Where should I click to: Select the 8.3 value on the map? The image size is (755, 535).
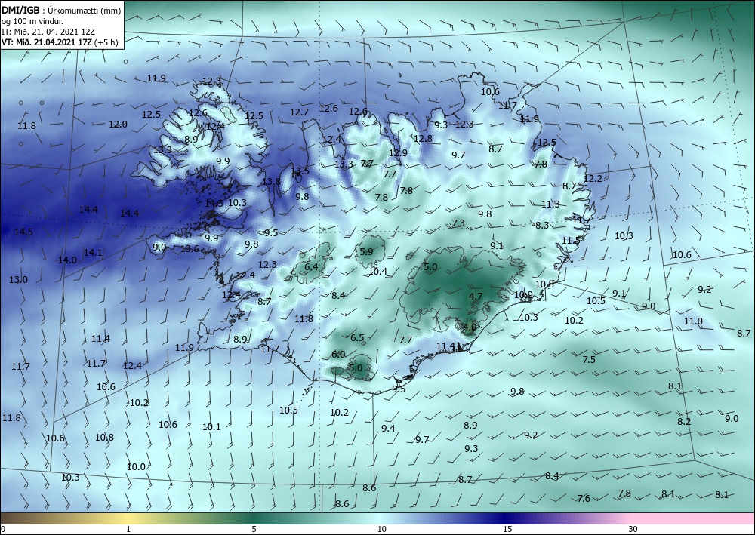point(542,225)
